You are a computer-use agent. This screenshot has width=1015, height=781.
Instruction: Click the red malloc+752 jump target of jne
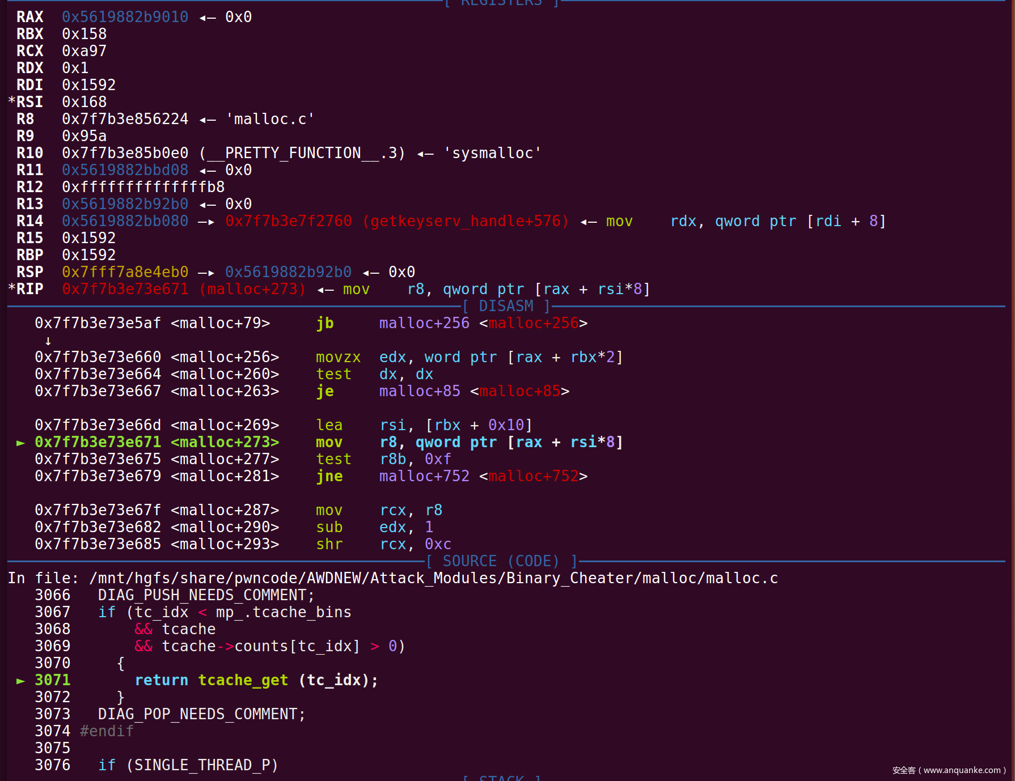tap(533, 476)
